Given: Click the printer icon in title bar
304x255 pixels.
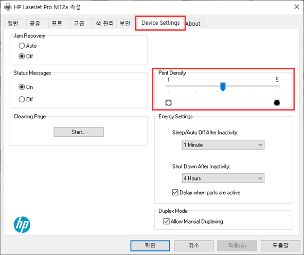Looking at the screenshot, I should [x=8, y=7].
